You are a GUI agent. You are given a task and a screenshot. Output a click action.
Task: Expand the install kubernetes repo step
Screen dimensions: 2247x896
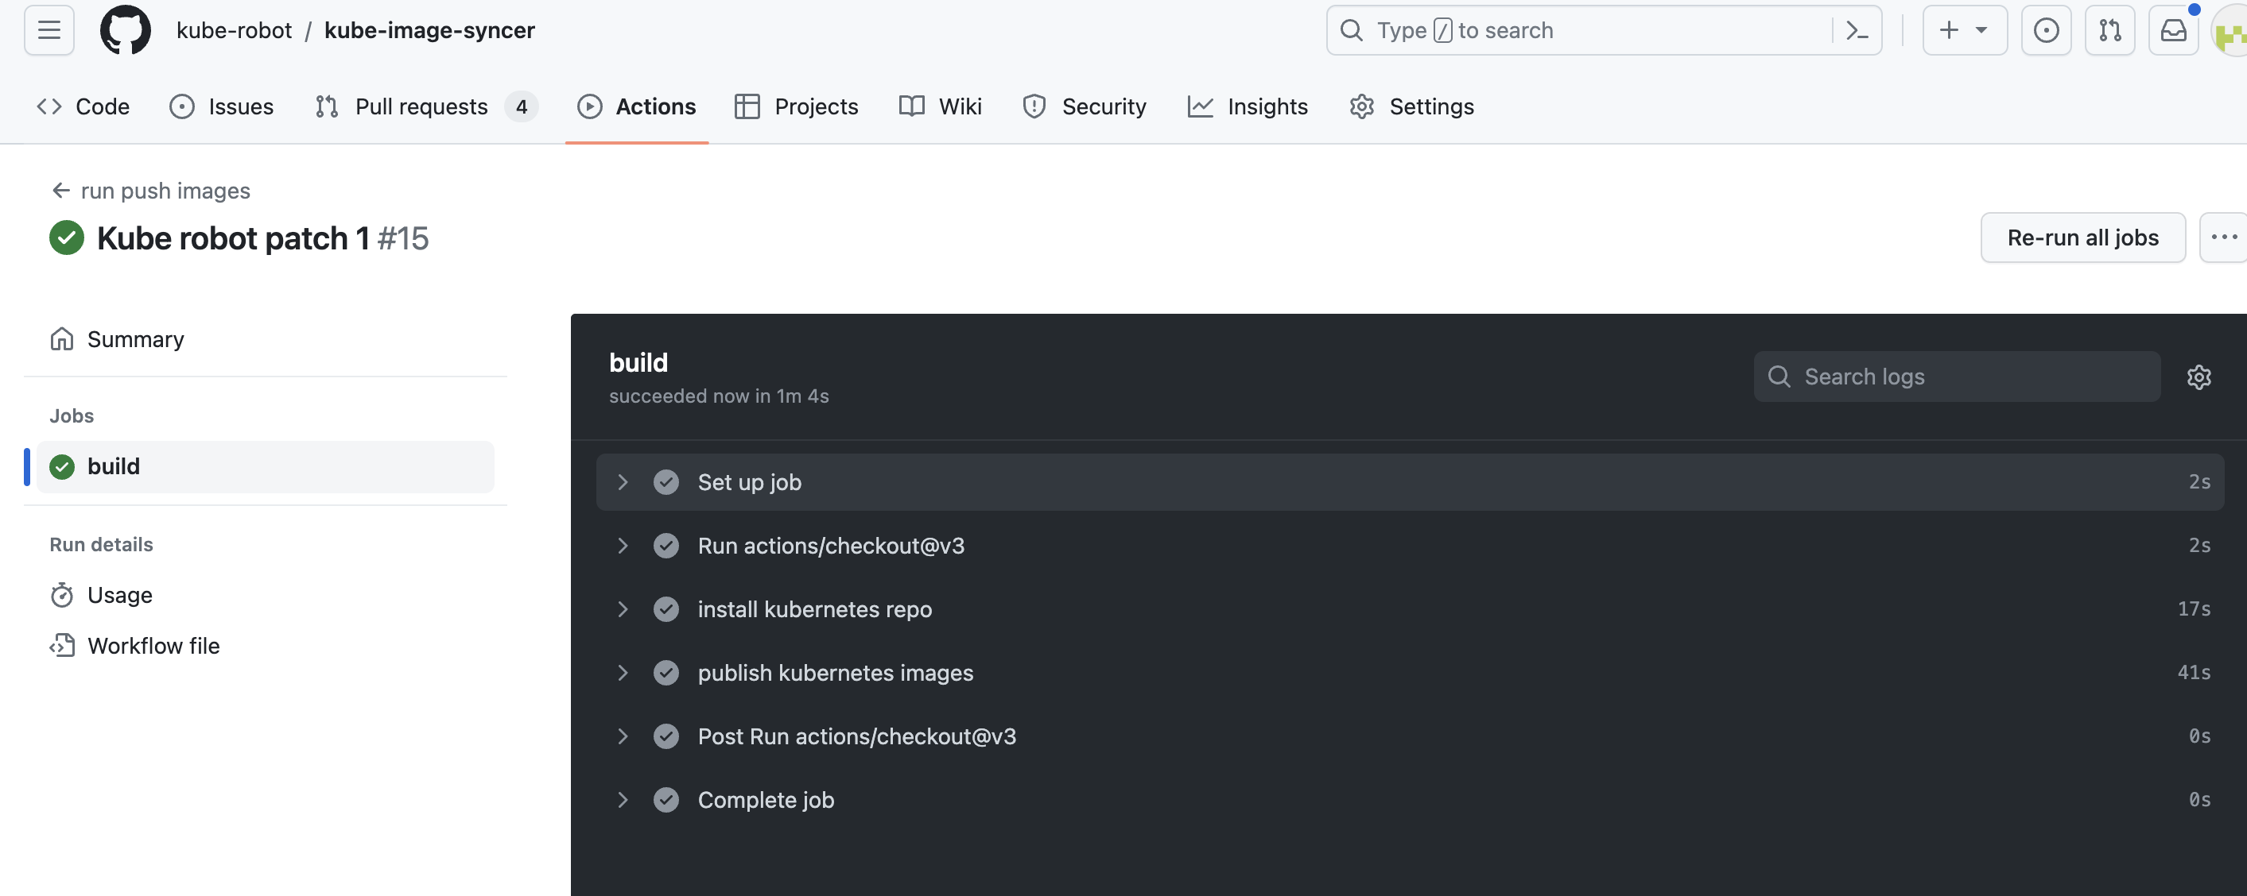coord(623,608)
